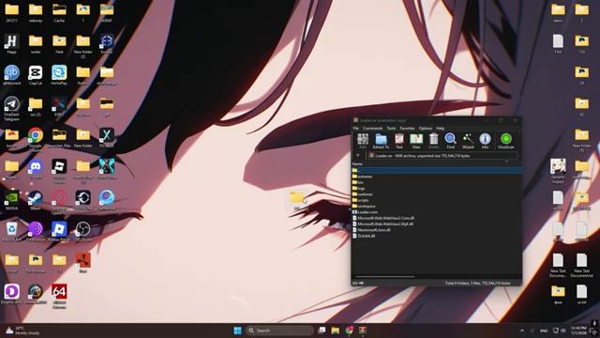Click the Find magnifier icon in WinRAR
The height and width of the screenshot is (338, 600).
450,141
